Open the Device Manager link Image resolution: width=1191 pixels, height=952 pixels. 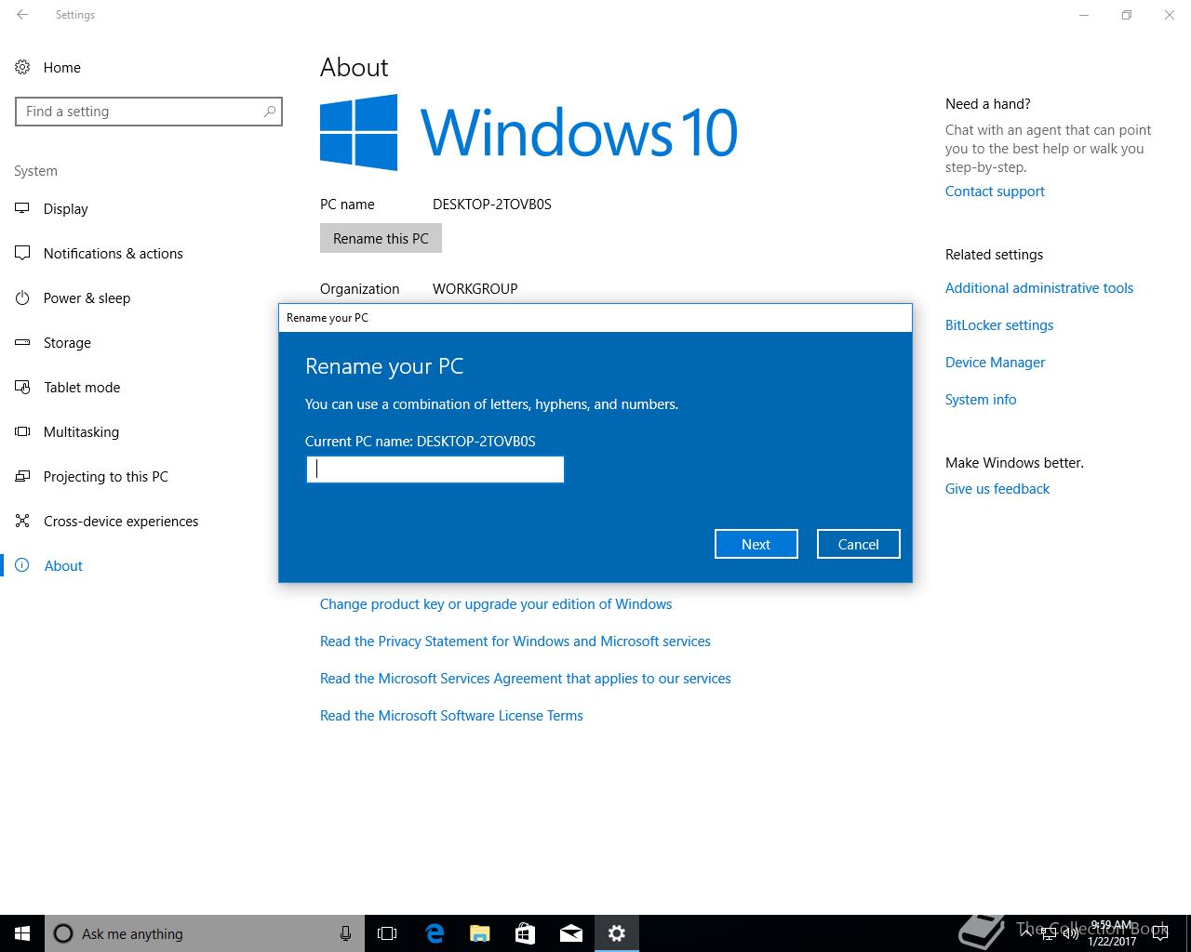point(995,363)
